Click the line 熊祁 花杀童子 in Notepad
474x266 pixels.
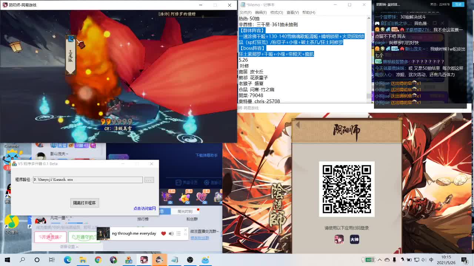click(253, 78)
